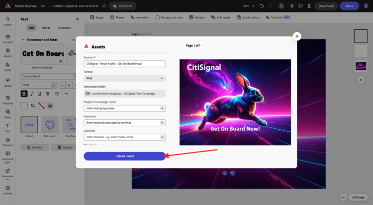Open the Upload sidebar panel

coord(7,82)
